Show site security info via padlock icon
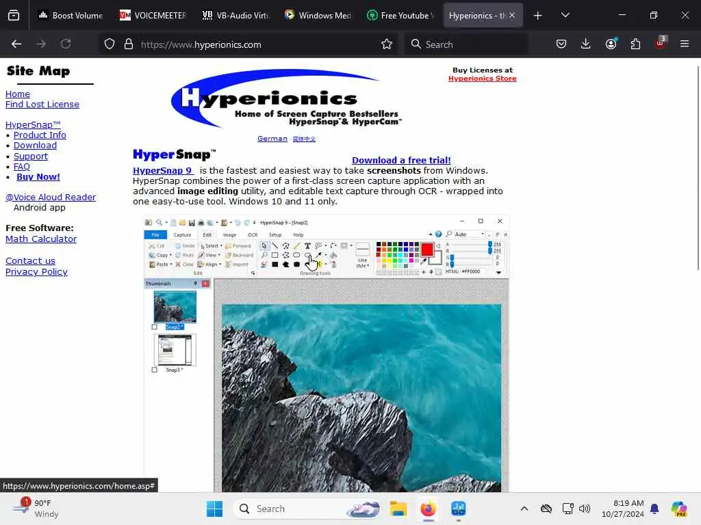Viewport: 701px width, 525px height. (x=129, y=44)
